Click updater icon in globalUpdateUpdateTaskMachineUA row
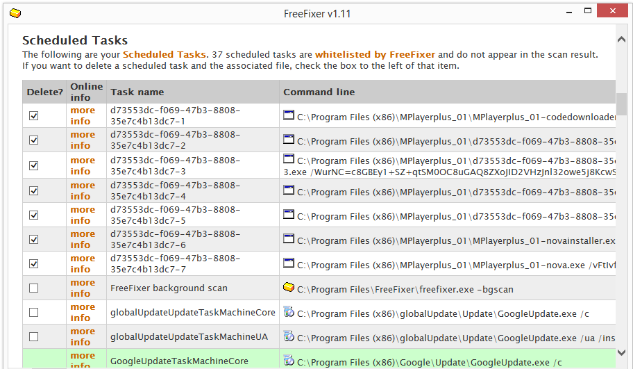 289,336
